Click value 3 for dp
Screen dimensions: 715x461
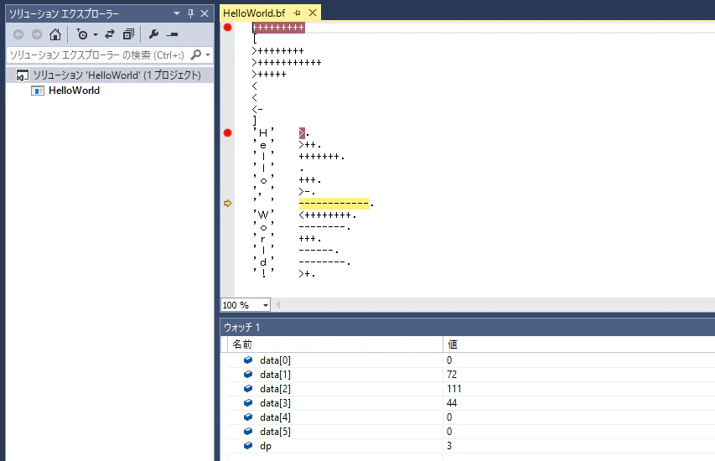point(449,446)
